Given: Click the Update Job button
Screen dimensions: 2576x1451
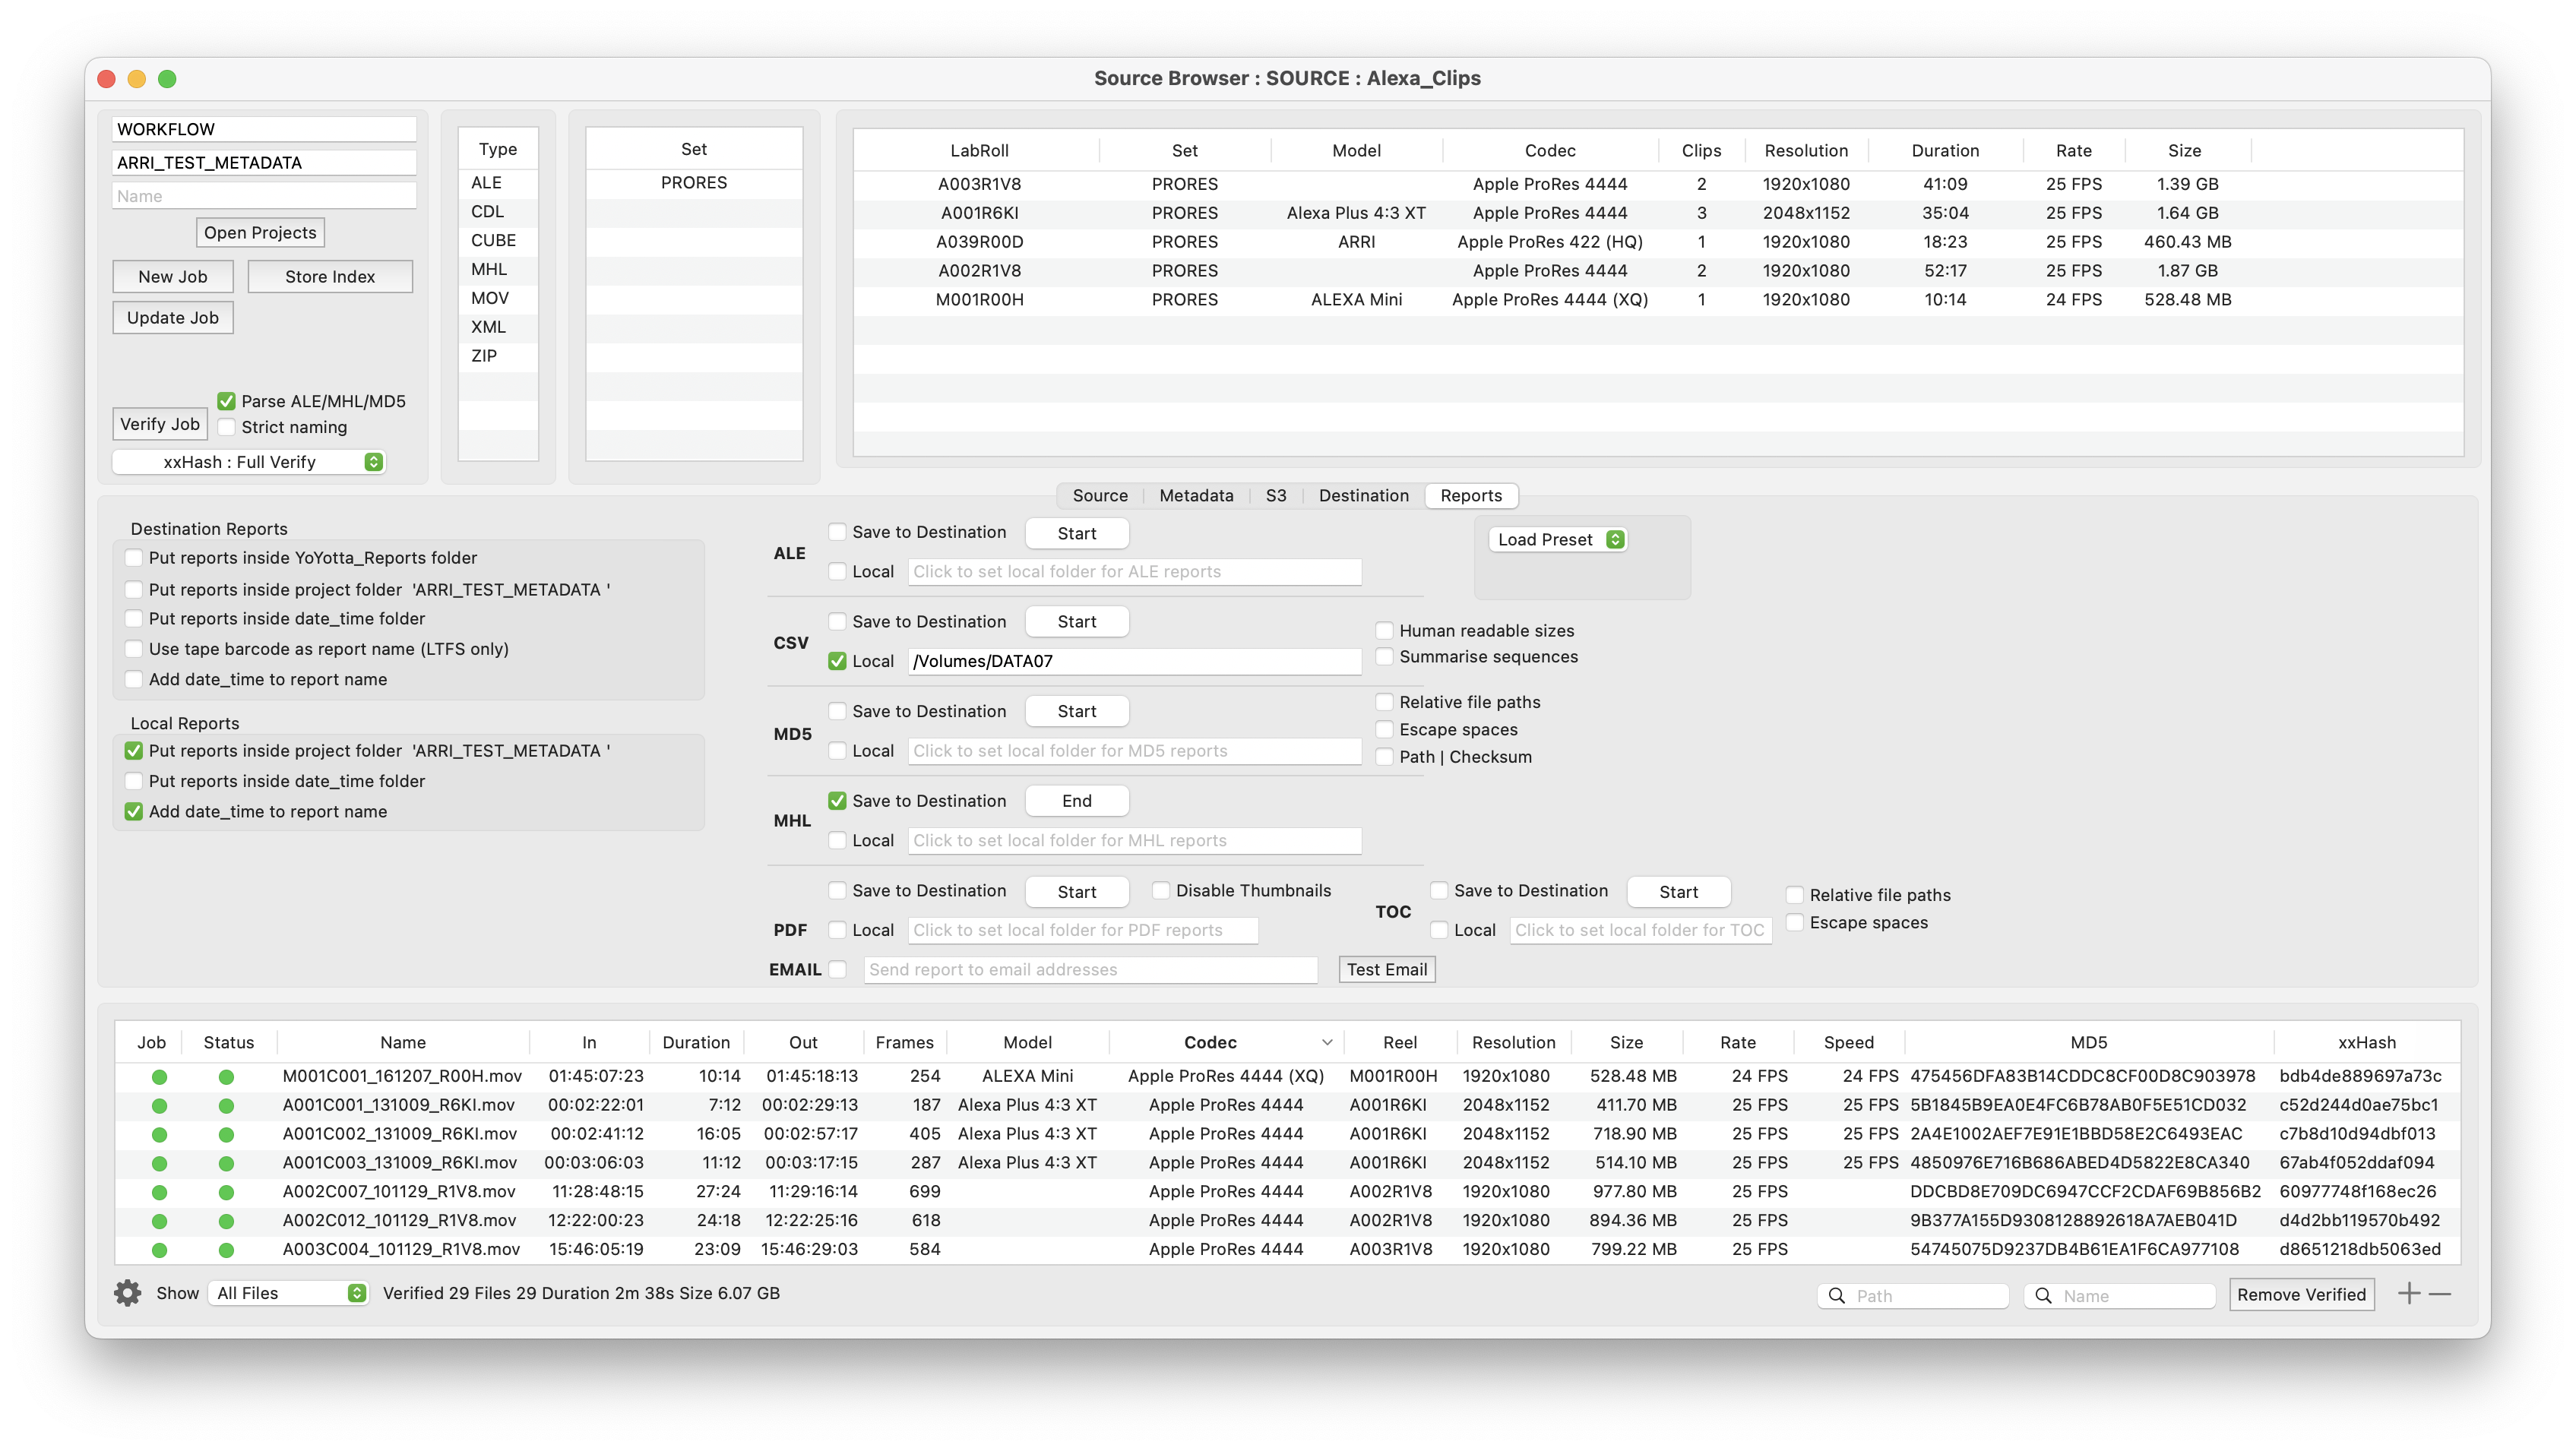Looking at the screenshot, I should coord(173,318).
